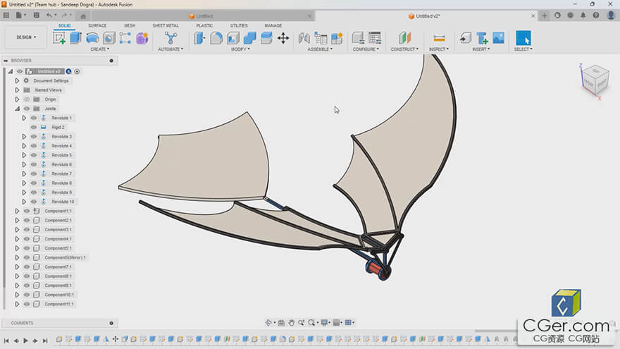Hide the Joints folder eye icon

click(x=27, y=109)
